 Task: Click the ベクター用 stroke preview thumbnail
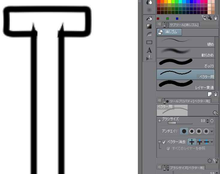[172, 110]
